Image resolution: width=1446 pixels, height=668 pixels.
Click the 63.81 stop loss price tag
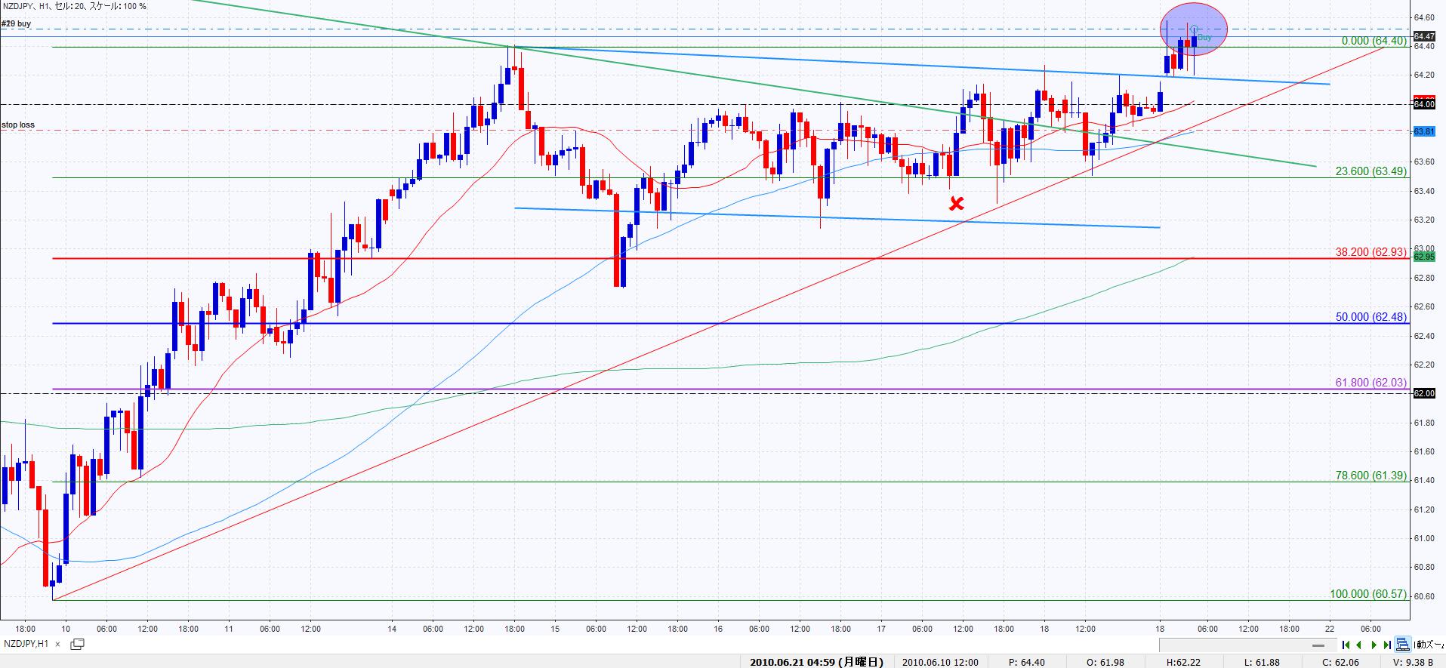pos(1423,131)
